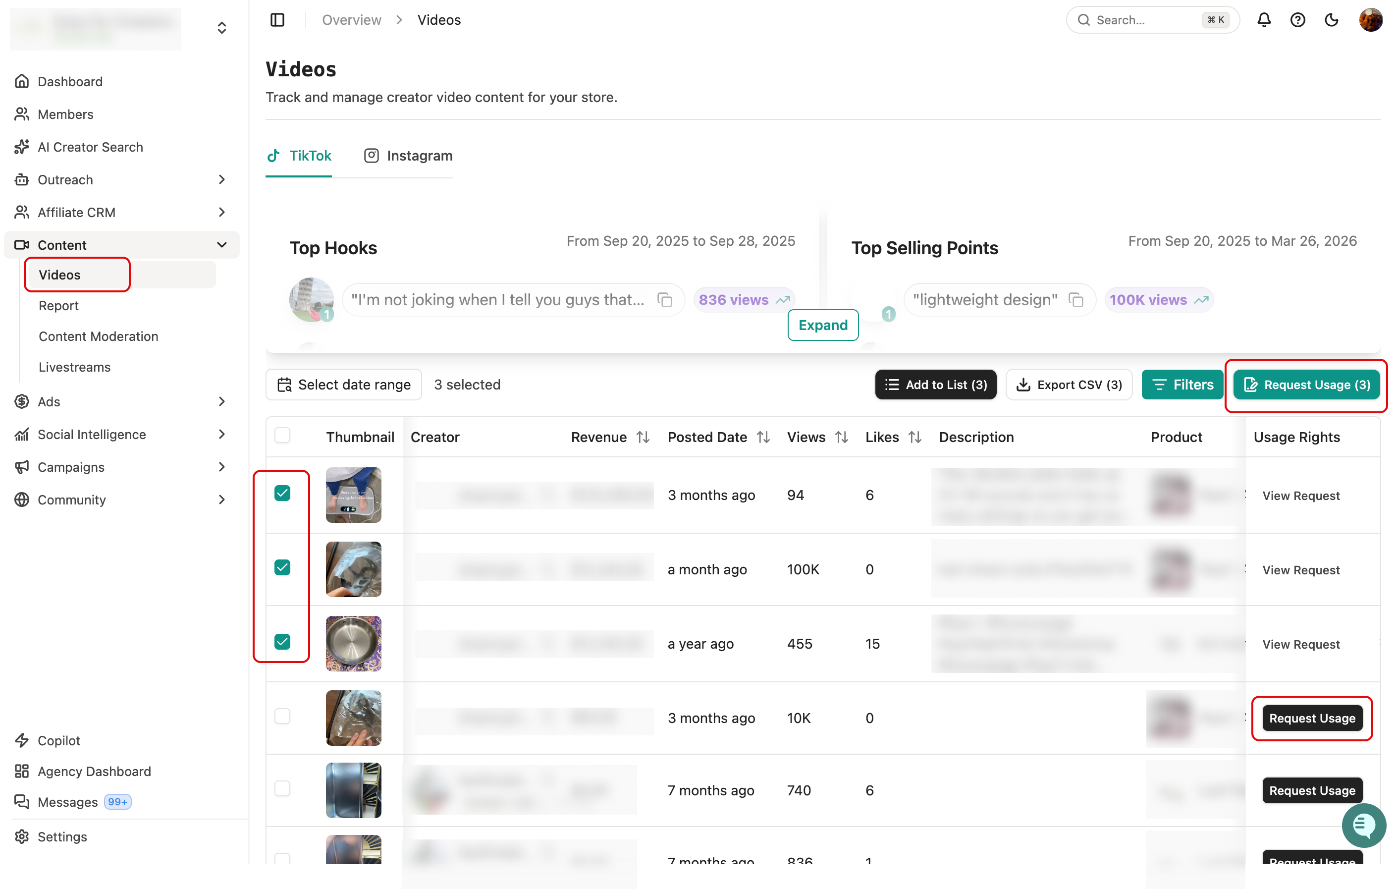Sort by Views column arrows
The image size is (1397, 889).
(842, 437)
